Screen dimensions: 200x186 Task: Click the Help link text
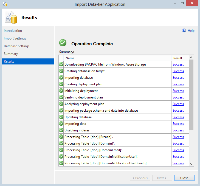pyautogui.click(x=191, y=31)
